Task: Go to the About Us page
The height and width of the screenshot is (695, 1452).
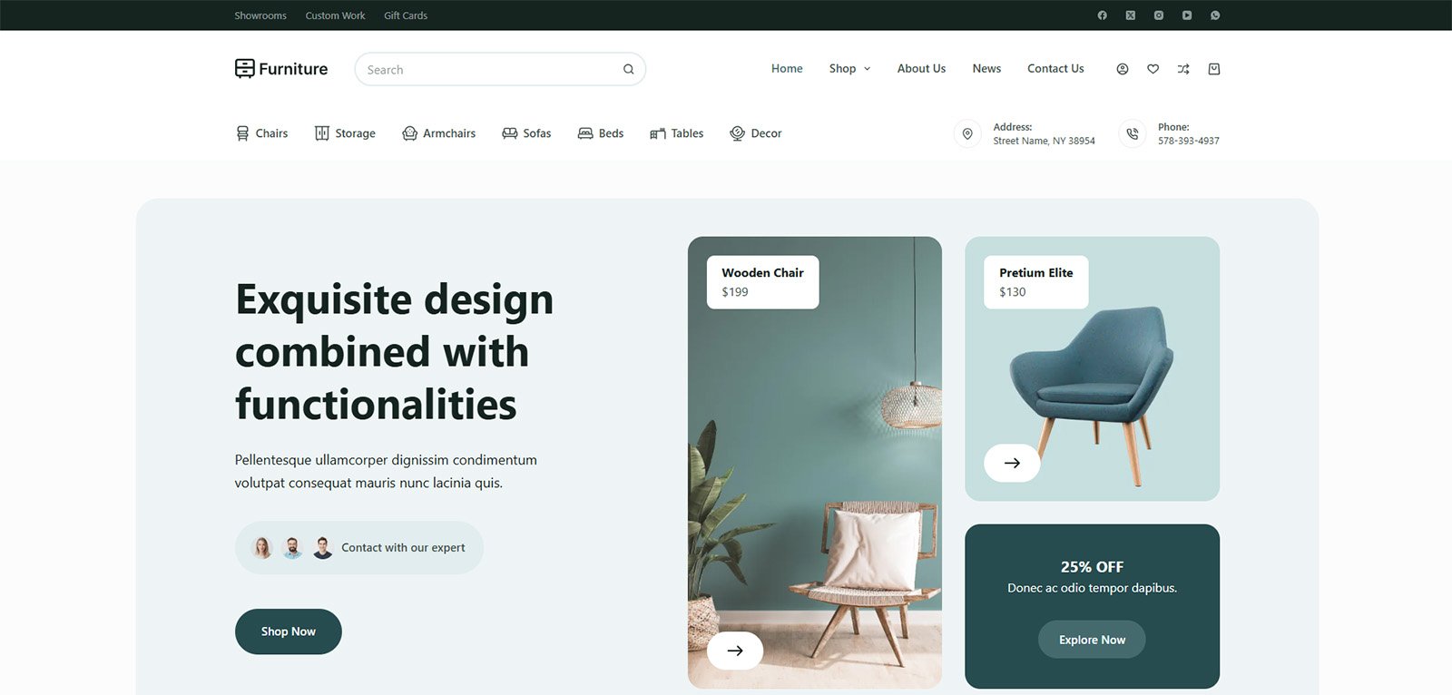Action: pyautogui.click(x=921, y=69)
